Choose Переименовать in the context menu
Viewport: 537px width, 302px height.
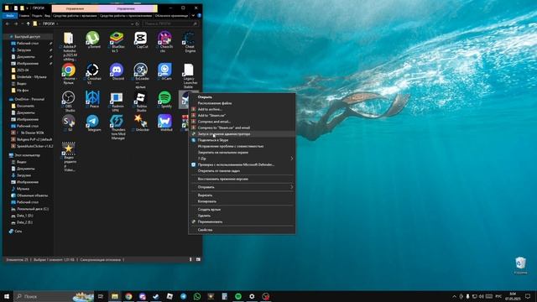242,221
